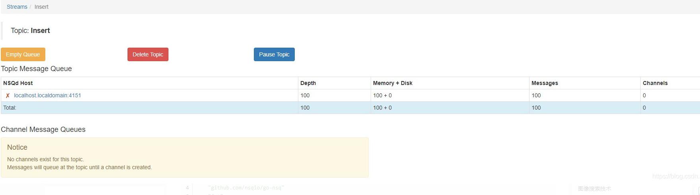Click Memory + Disk value in localhost row
700x195 pixels.
pyautogui.click(x=382, y=95)
